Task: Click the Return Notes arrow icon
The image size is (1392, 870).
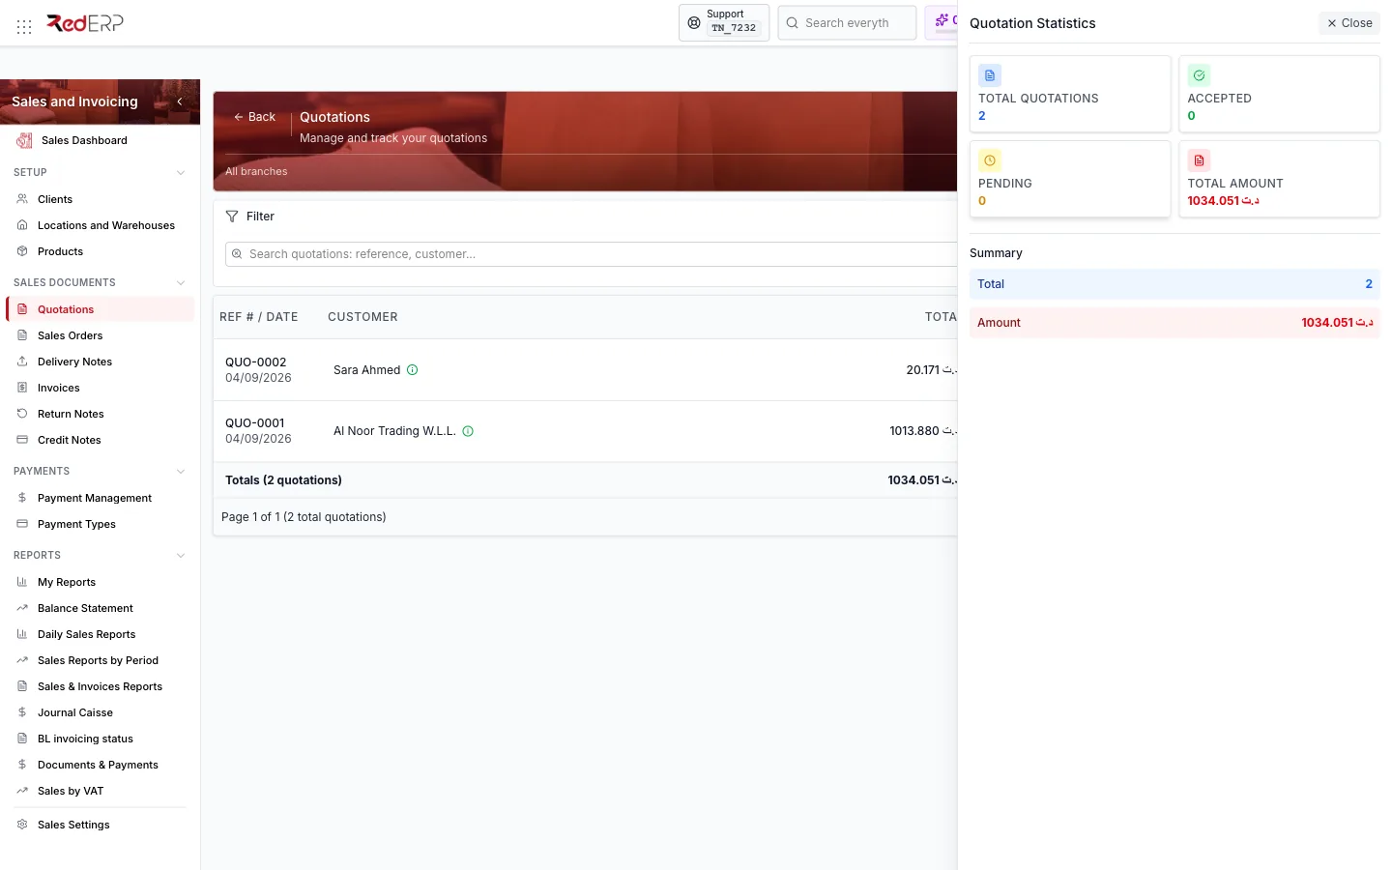Action: pyautogui.click(x=22, y=414)
